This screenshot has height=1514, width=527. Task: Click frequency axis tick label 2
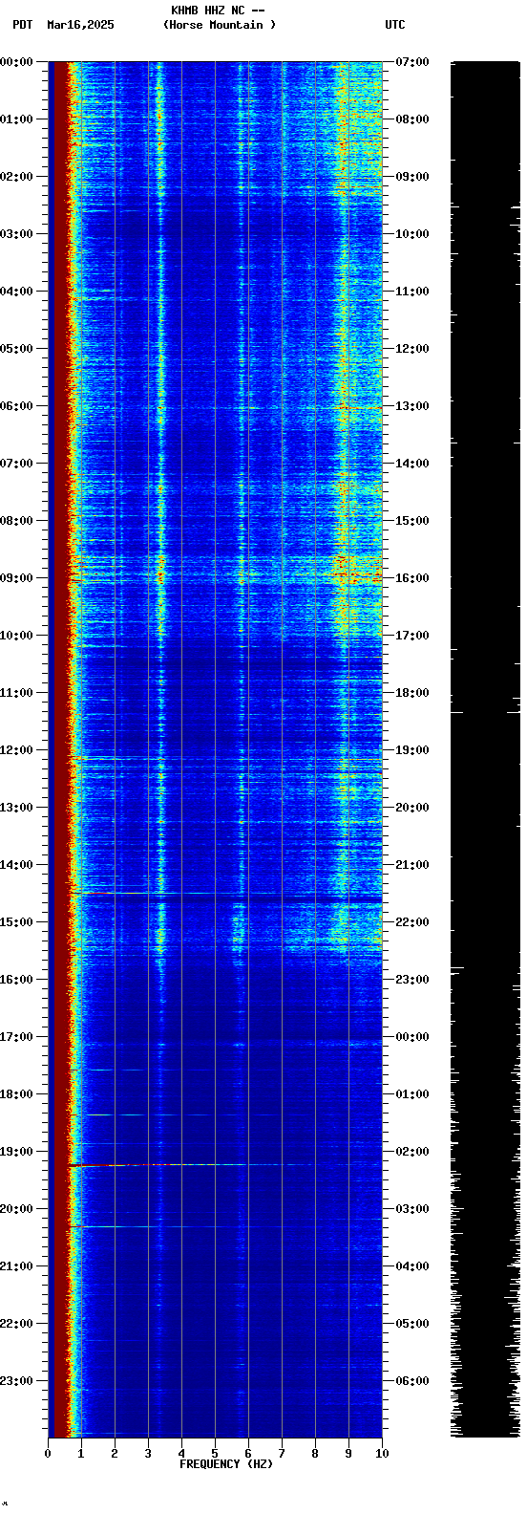[115, 1454]
